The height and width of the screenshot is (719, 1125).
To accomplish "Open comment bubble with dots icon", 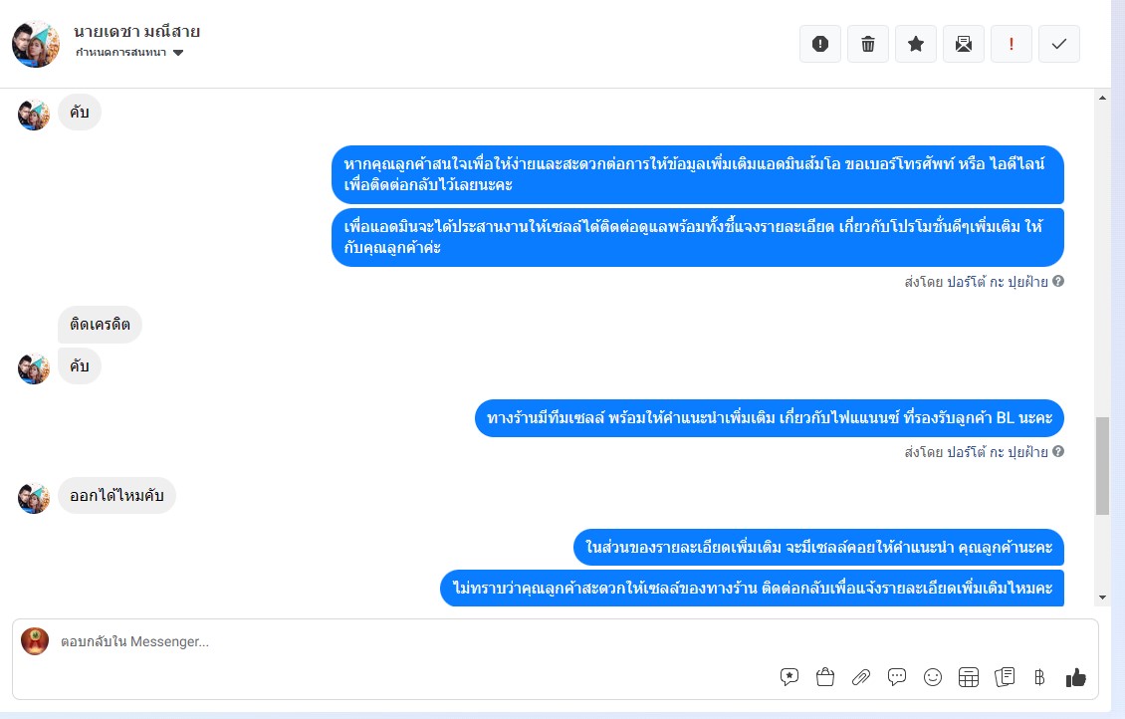I will click(897, 676).
